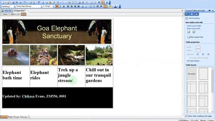Align text right

click(x=75, y=6)
